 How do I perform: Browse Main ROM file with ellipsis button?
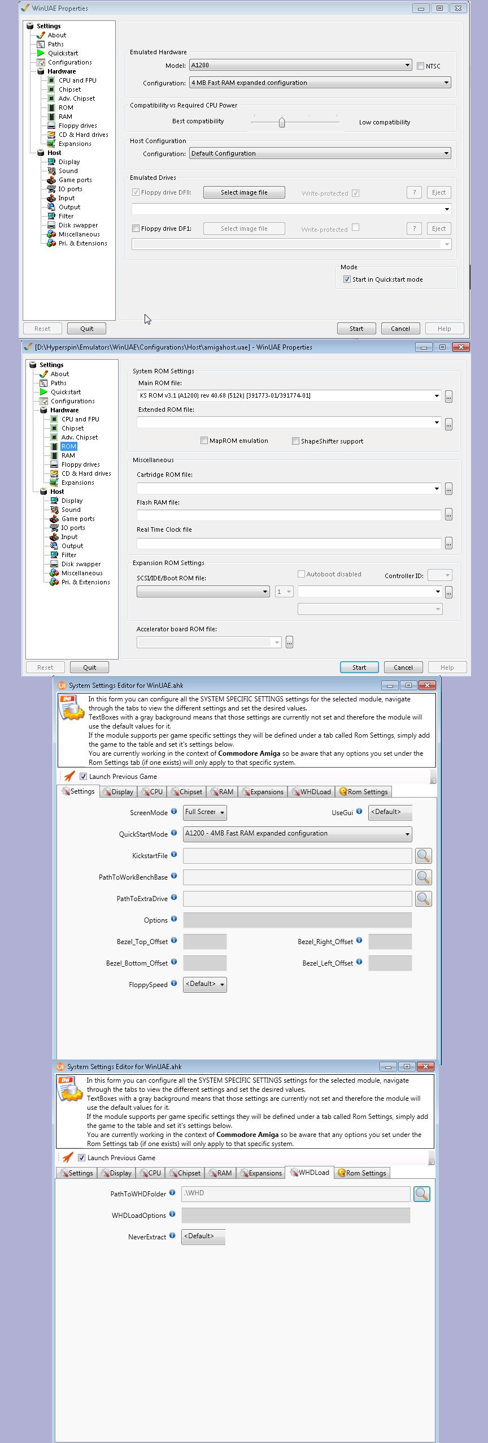(448, 397)
